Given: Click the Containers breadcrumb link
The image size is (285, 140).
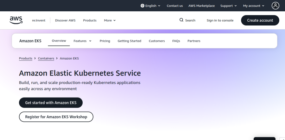Looking at the screenshot, I should (46, 58).
